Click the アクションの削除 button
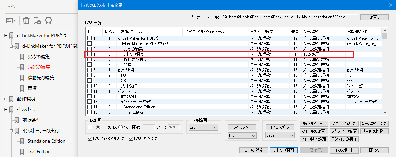Screen dimensions: 396x157 click(x=344, y=139)
